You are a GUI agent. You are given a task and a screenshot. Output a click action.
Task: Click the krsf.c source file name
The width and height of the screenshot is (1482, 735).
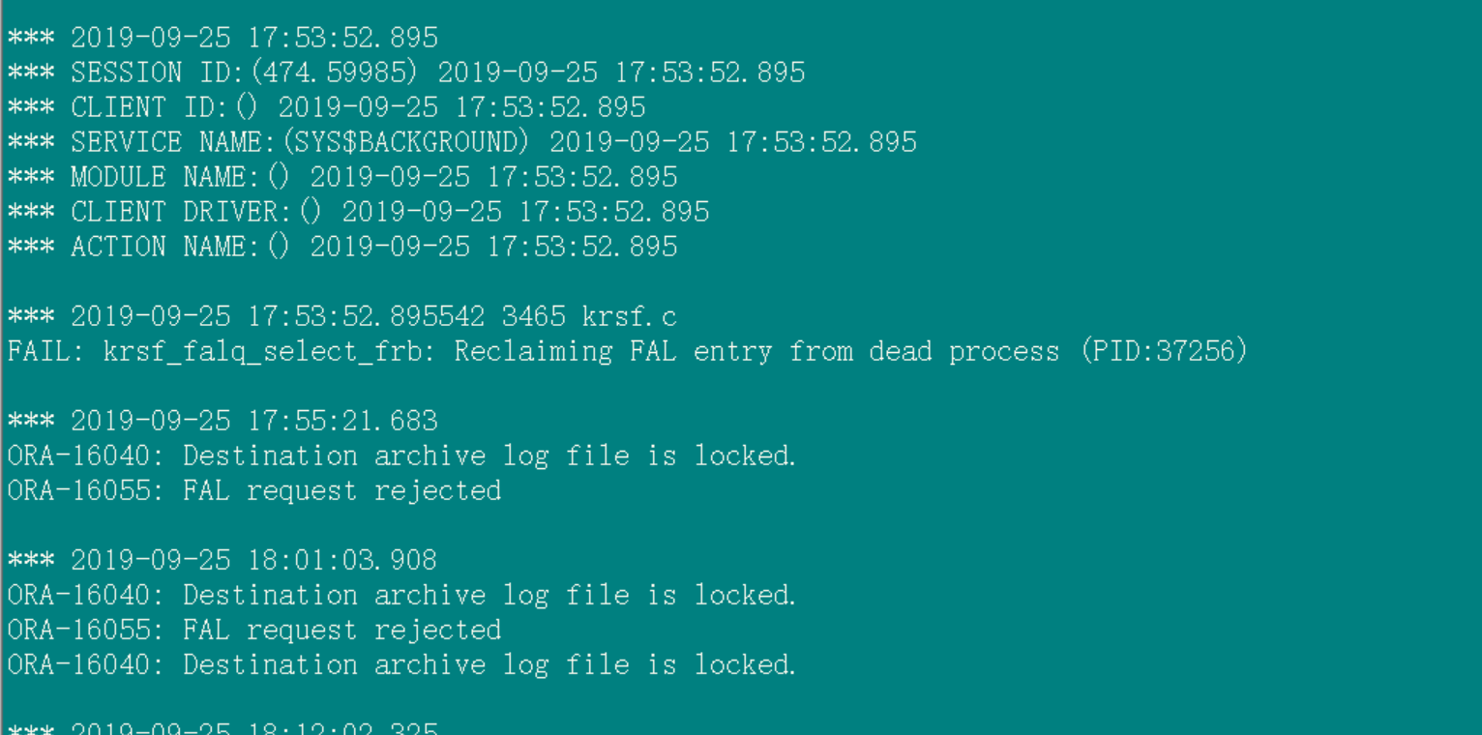[629, 316]
